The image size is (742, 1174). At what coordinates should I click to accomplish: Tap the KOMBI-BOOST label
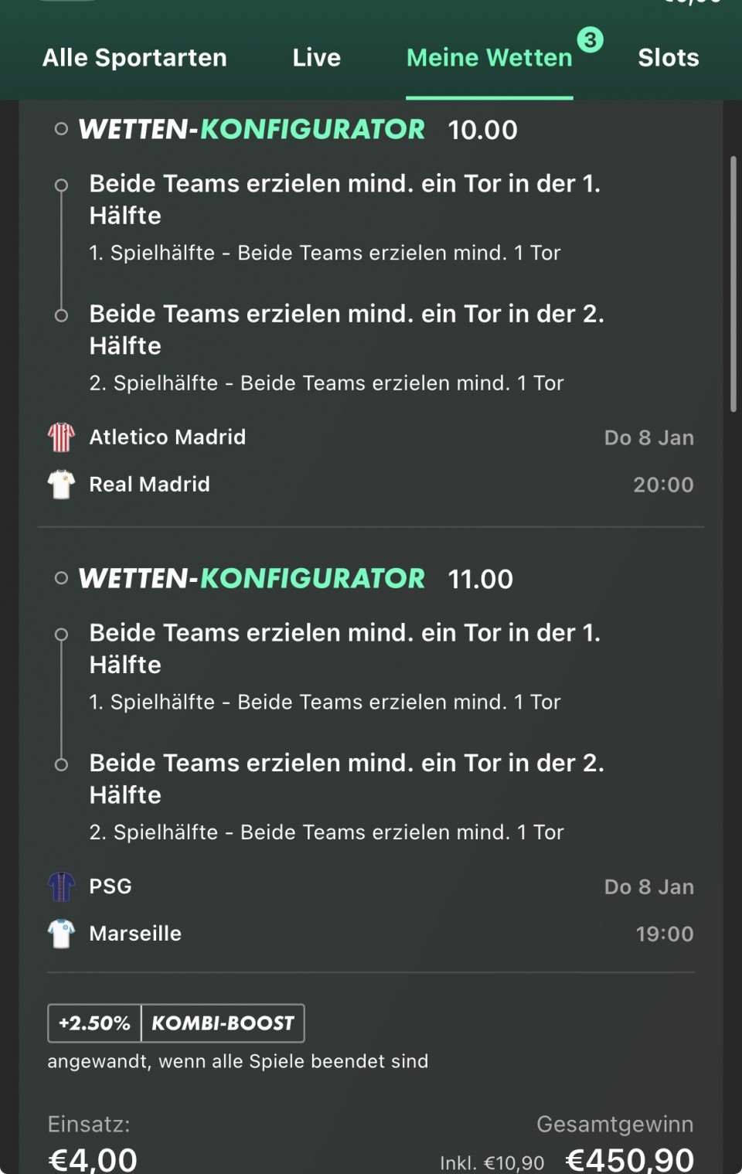click(x=223, y=1023)
